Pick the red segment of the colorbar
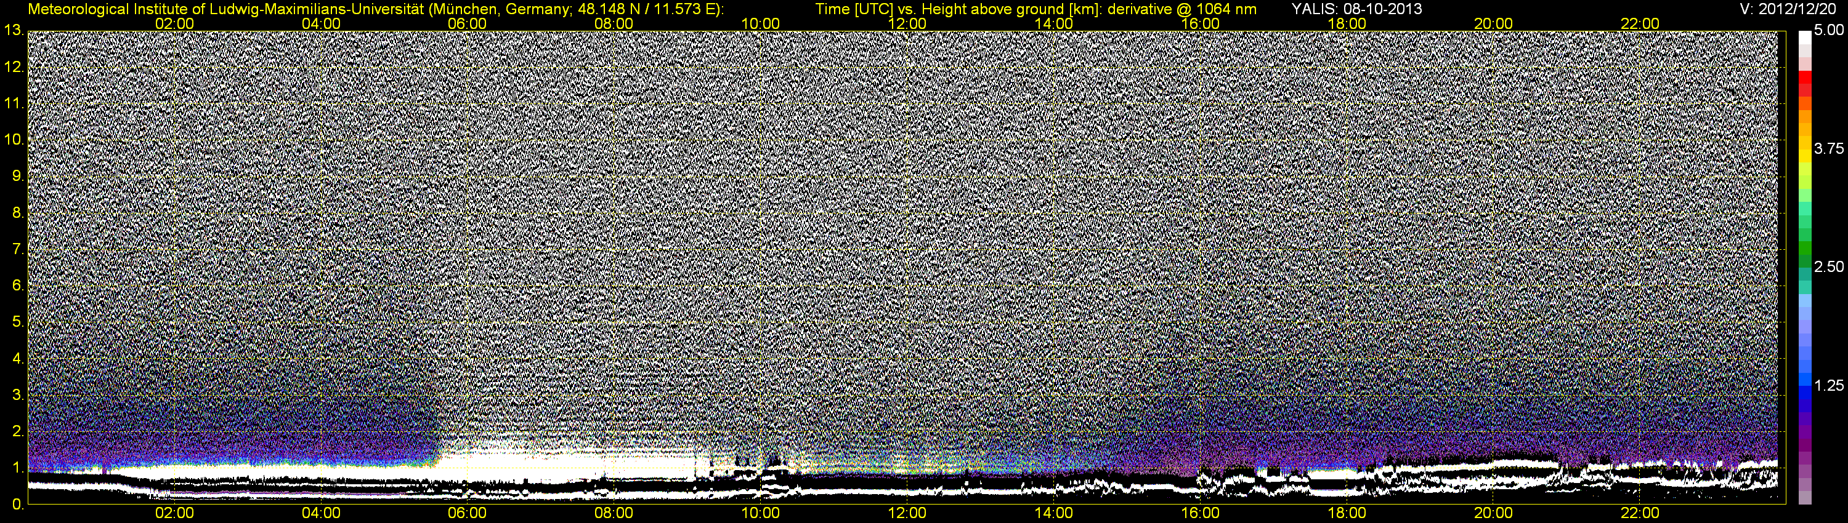The height and width of the screenshot is (523, 1848). [1805, 79]
